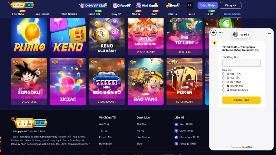Open the Live Casino menu

[x=42, y=14]
